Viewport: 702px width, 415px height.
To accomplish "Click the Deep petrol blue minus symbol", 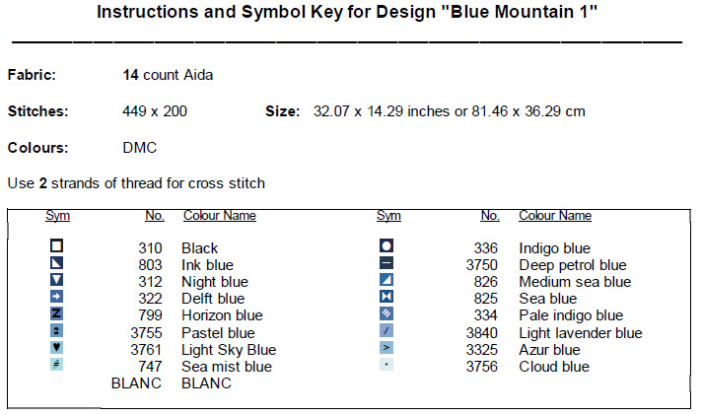I will pos(386,264).
